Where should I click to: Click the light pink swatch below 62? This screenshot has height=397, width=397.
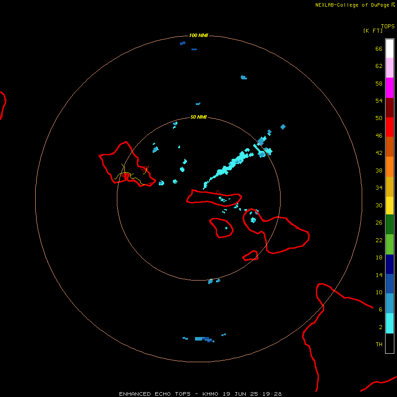click(390, 68)
